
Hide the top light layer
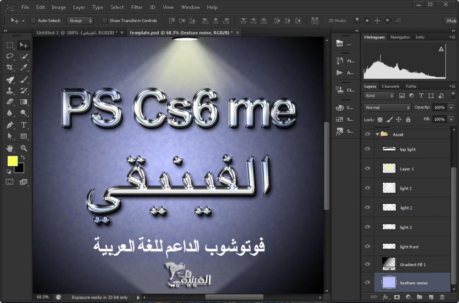pos(367,149)
